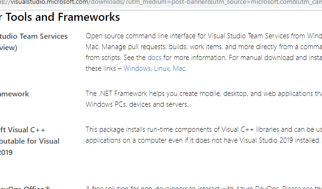Click the Visual C++ entry title
The height and width of the screenshot is (189, 322).
point(23,130)
